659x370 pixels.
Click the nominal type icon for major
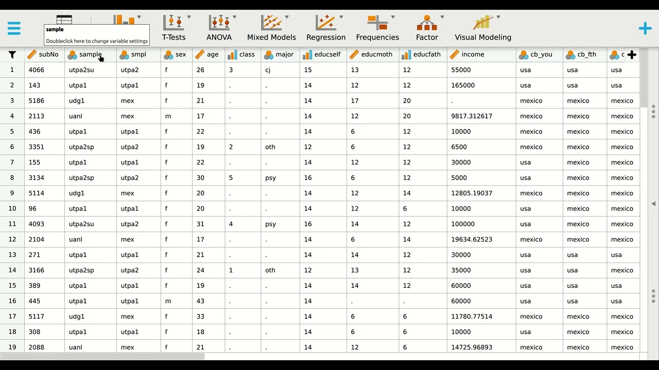(x=269, y=54)
